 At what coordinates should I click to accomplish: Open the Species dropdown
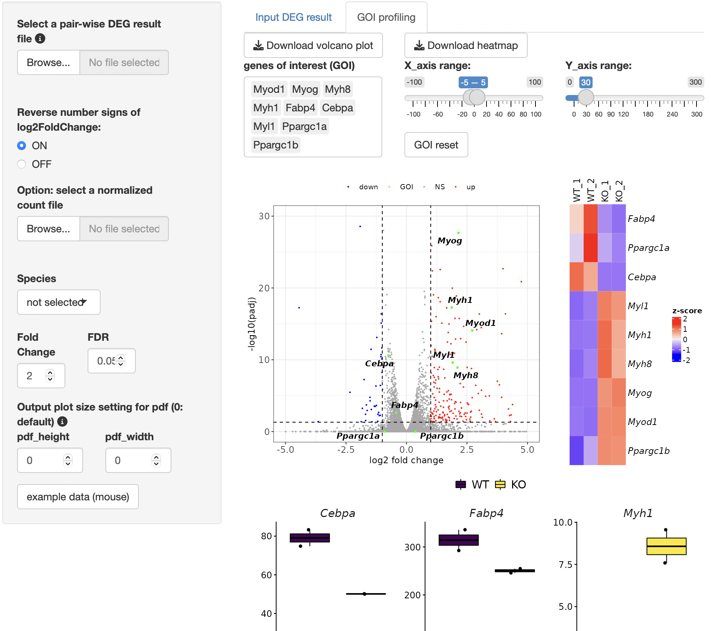click(59, 302)
